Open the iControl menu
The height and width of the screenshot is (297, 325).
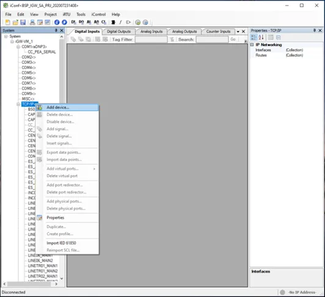(x=98, y=15)
